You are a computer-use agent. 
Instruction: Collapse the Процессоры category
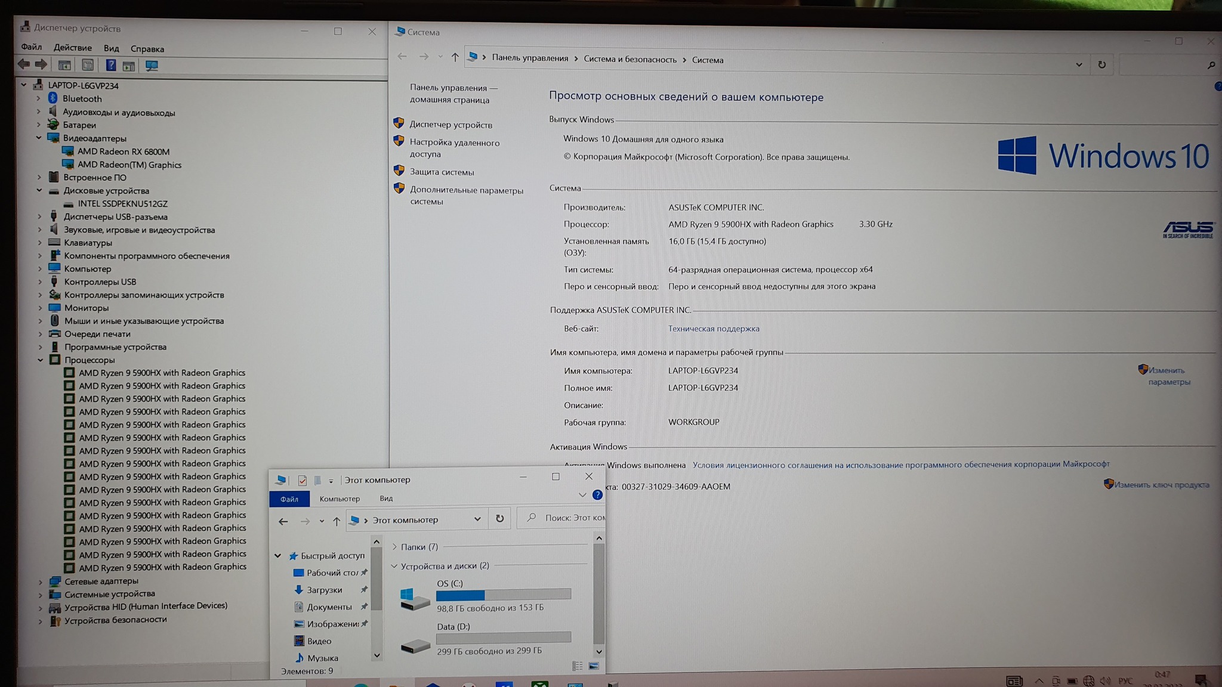click(x=40, y=360)
